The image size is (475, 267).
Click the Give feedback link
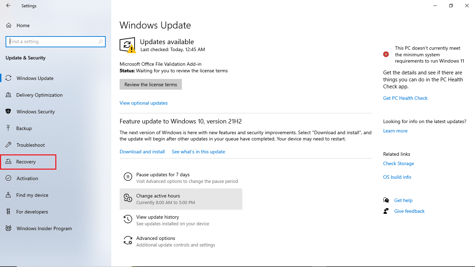click(x=409, y=211)
